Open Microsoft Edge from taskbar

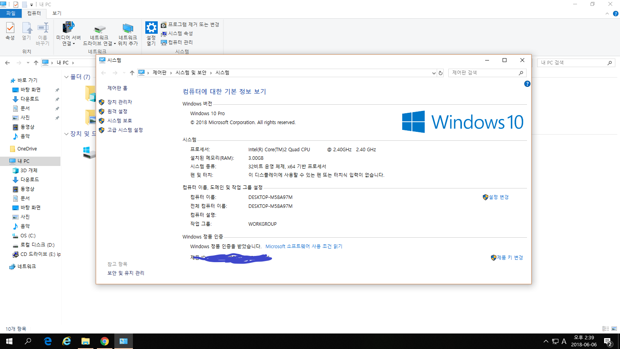tap(48, 341)
